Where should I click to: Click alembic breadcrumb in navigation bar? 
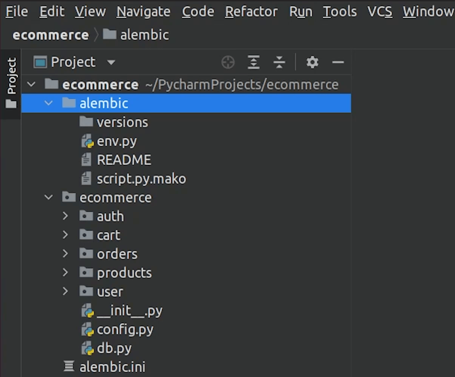pos(144,35)
